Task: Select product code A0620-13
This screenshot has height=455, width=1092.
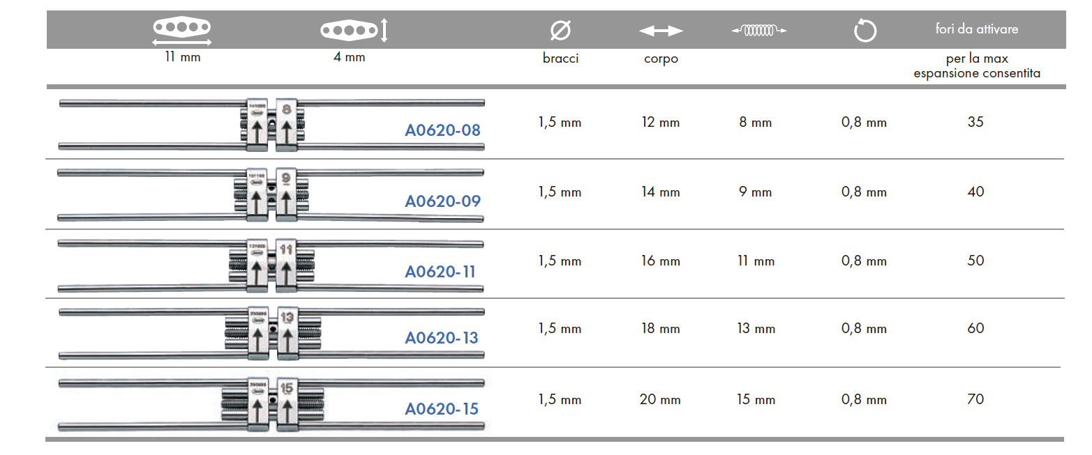Action: coord(442,338)
